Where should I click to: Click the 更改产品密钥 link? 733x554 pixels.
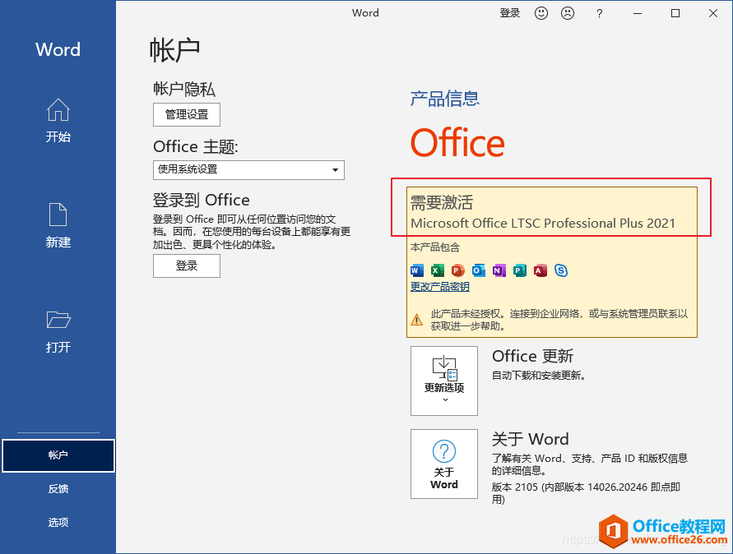[438, 286]
